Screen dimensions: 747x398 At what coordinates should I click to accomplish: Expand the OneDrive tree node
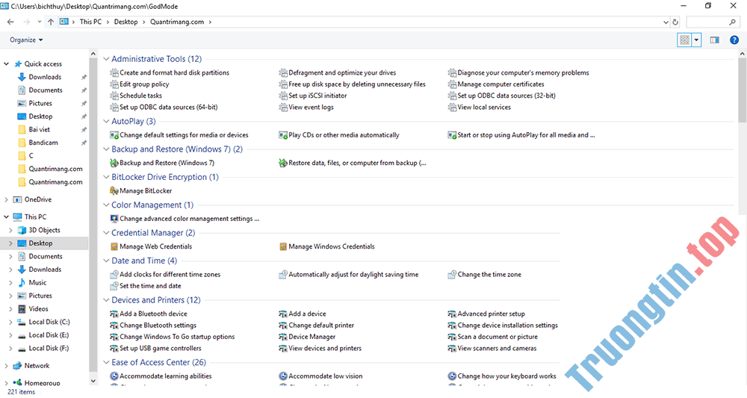point(7,200)
